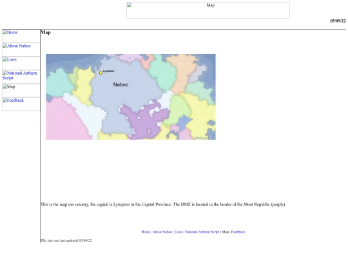Follow the footer National Anthem Script link
The width and height of the screenshot is (348, 261).
pyautogui.click(x=202, y=232)
